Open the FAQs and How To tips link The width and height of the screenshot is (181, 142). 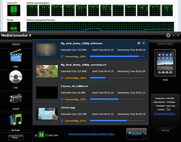pos(91,134)
